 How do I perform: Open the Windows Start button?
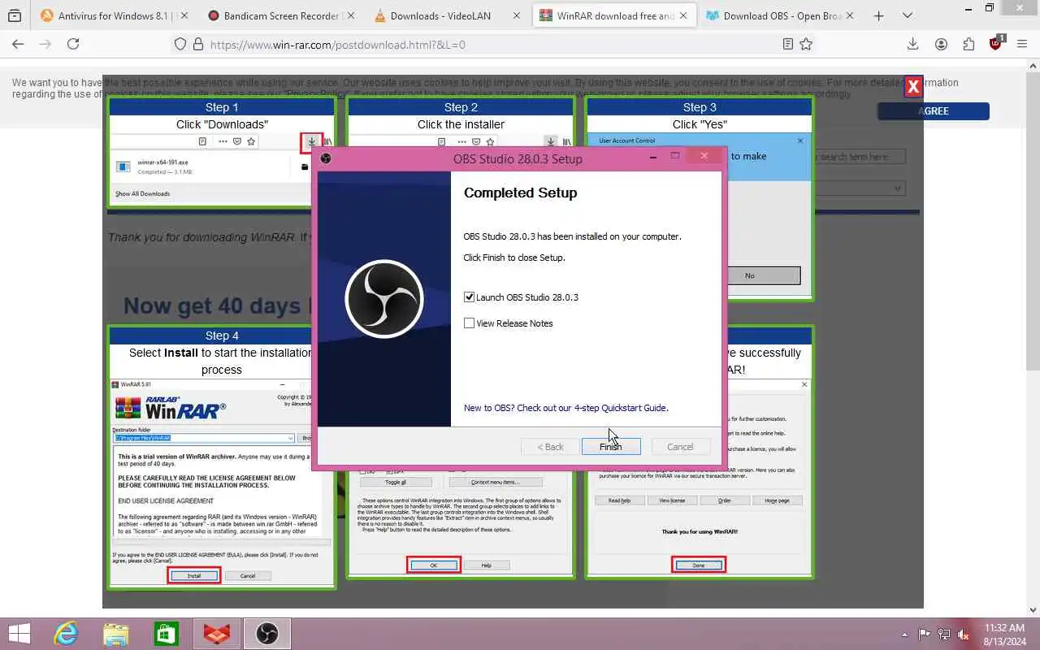[x=19, y=634]
